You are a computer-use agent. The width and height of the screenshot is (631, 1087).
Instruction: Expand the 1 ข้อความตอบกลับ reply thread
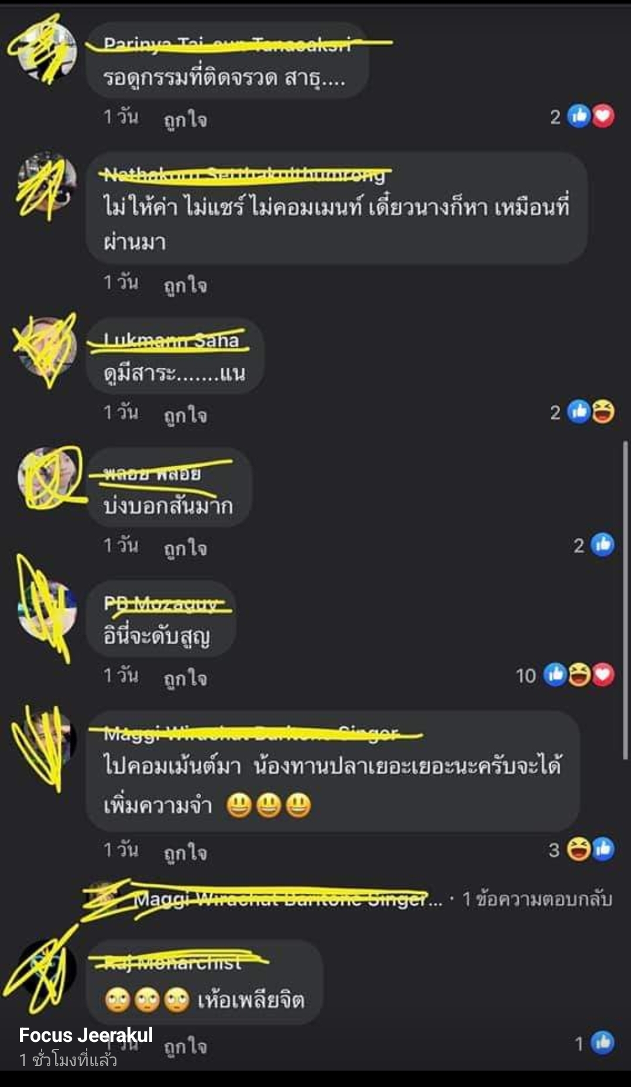537,898
